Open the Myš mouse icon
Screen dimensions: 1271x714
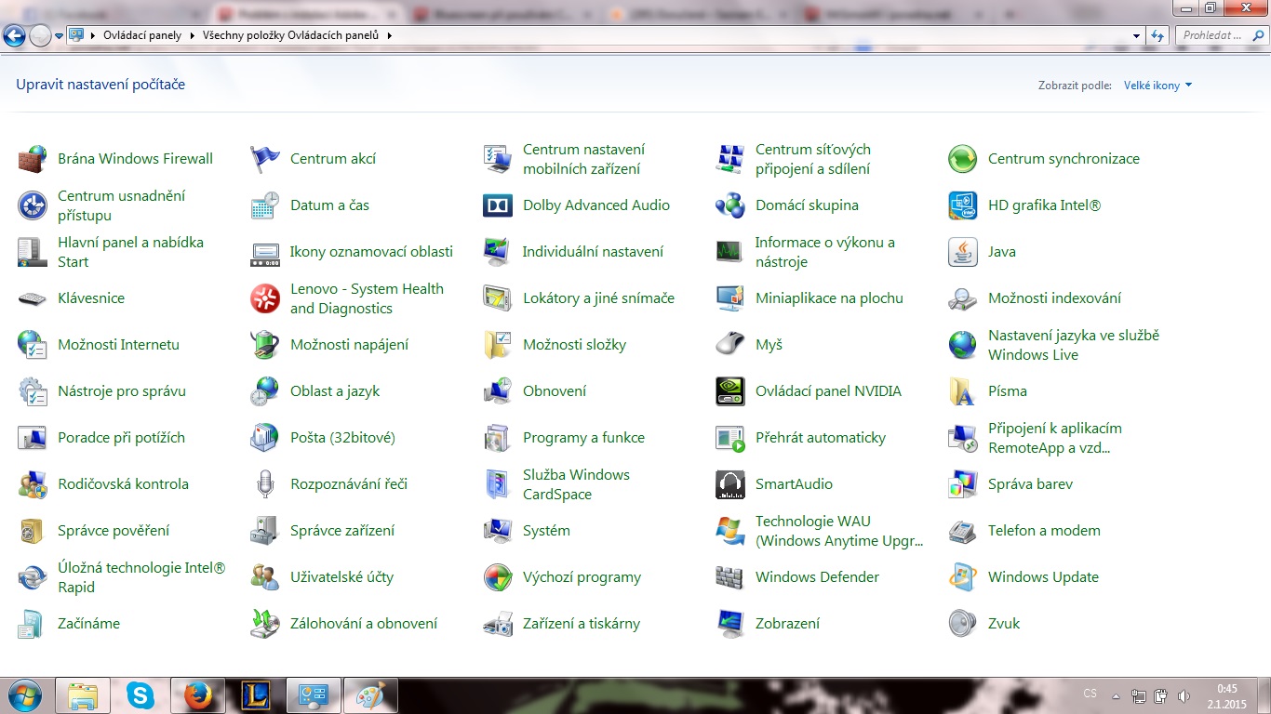[x=729, y=345]
